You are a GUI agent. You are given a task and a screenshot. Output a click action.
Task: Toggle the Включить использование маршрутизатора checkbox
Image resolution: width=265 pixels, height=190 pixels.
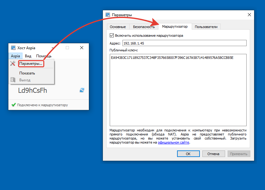[112, 36]
